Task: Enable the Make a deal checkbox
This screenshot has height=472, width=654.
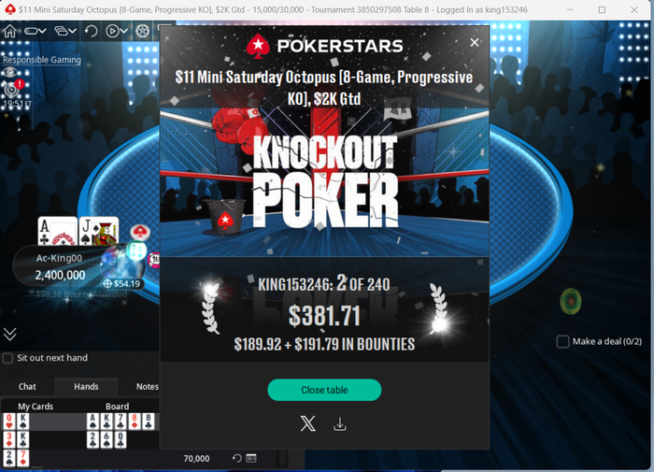Action: click(x=562, y=341)
